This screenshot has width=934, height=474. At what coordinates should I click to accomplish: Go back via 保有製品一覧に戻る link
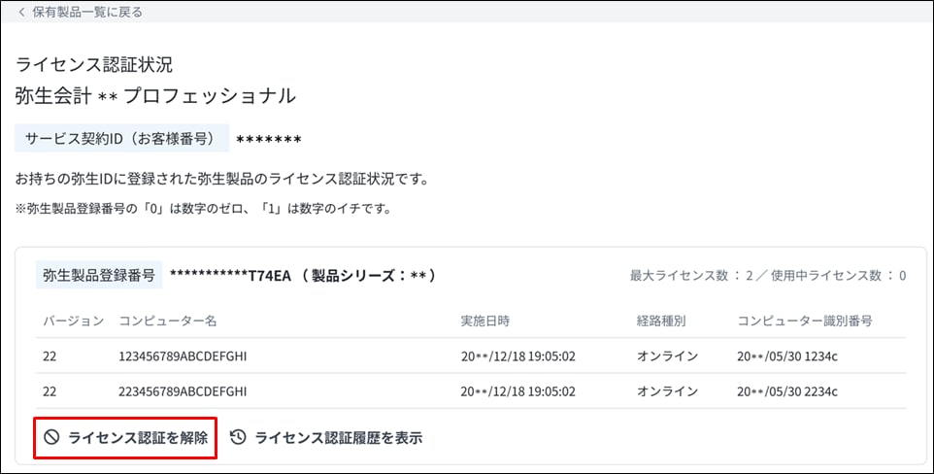coord(81,12)
